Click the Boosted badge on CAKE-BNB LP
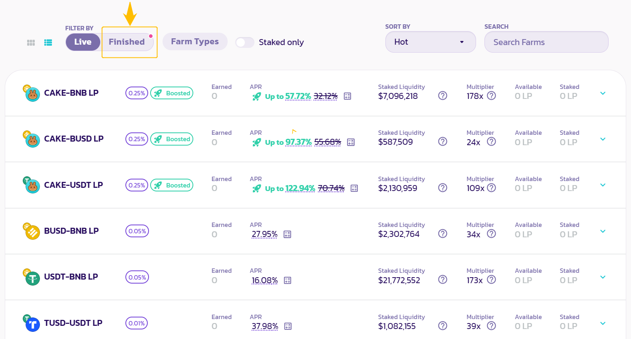The height and width of the screenshot is (339, 631). 172,93
